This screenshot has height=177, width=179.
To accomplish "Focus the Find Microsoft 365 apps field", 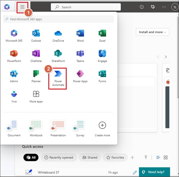I will pyautogui.click(x=58, y=19).
